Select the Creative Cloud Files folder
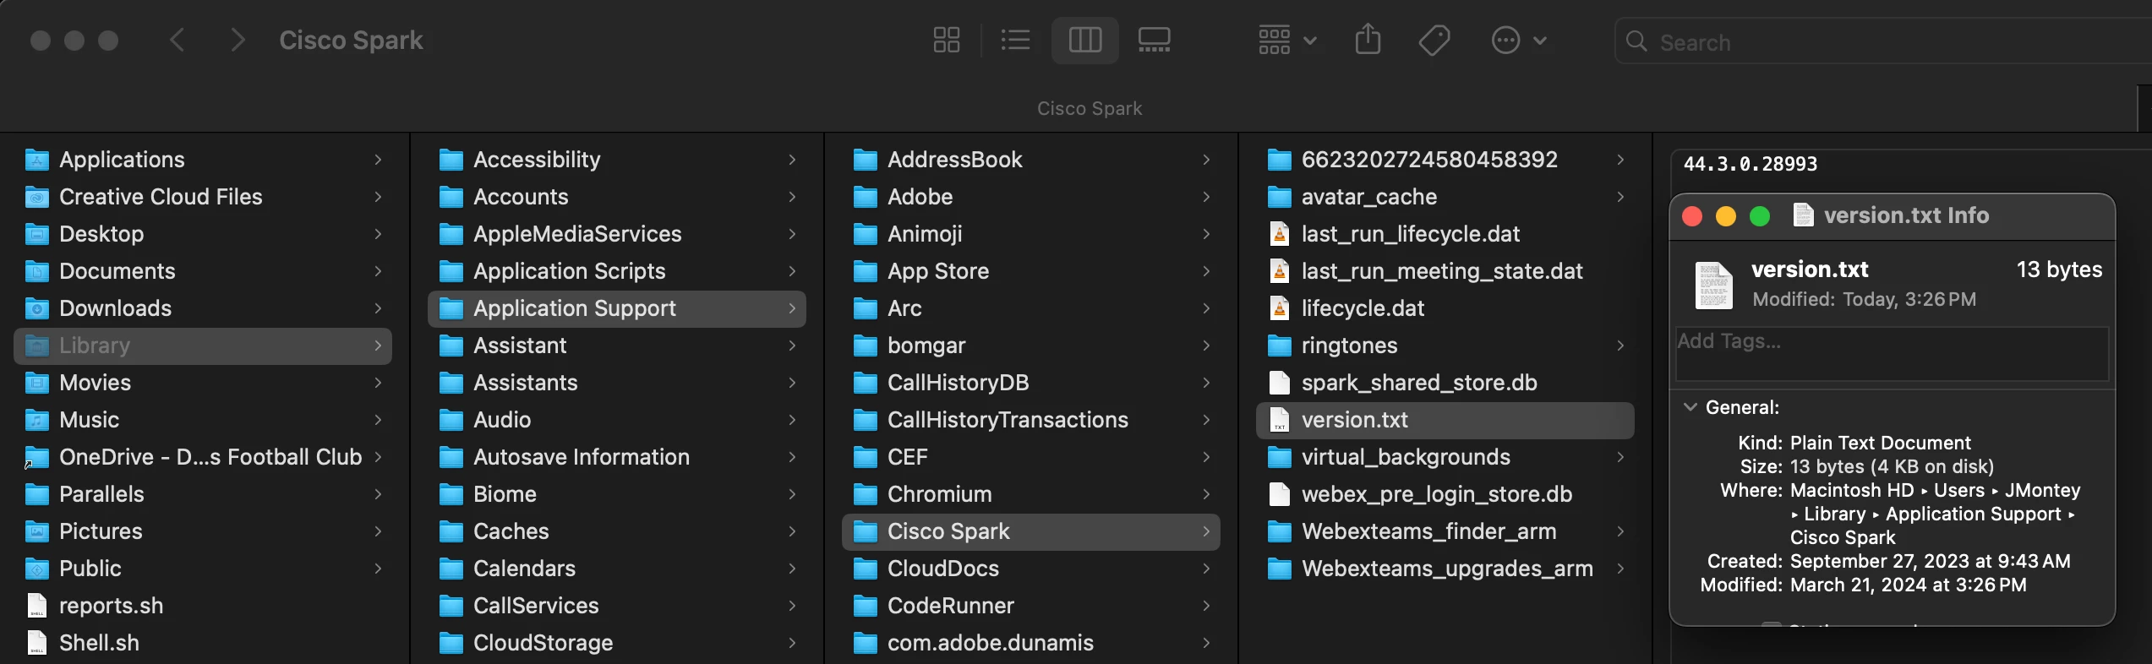The width and height of the screenshot is (2152, 664). click(x=203, y=197)
